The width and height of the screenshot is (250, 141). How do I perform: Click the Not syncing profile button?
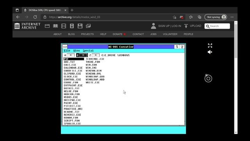coord(216,17)
